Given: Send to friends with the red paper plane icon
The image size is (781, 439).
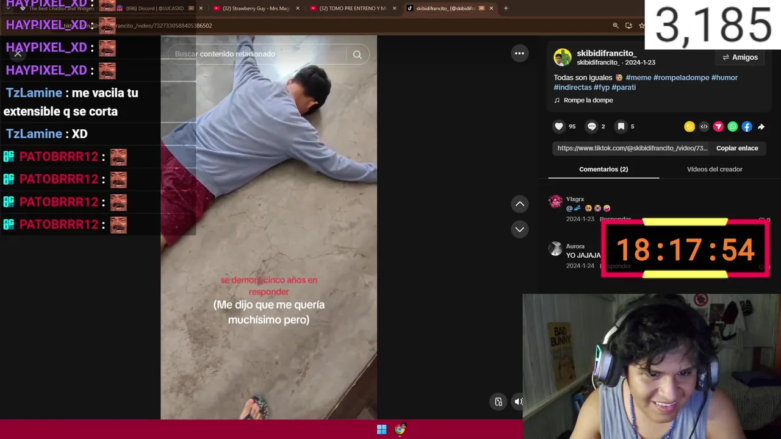Looking at the screenshot, I should pos(718,127).
